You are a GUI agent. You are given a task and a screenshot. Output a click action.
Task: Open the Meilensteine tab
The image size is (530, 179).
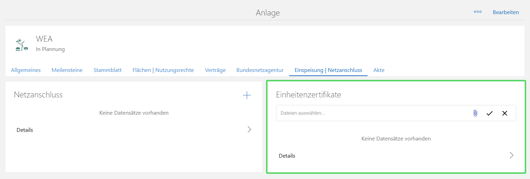click(67, 70)
